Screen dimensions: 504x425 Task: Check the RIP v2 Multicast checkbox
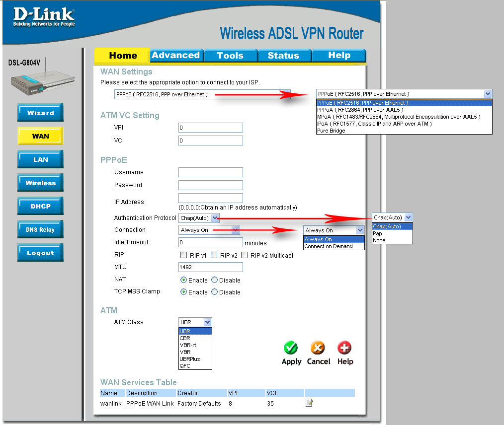(244, 255)
